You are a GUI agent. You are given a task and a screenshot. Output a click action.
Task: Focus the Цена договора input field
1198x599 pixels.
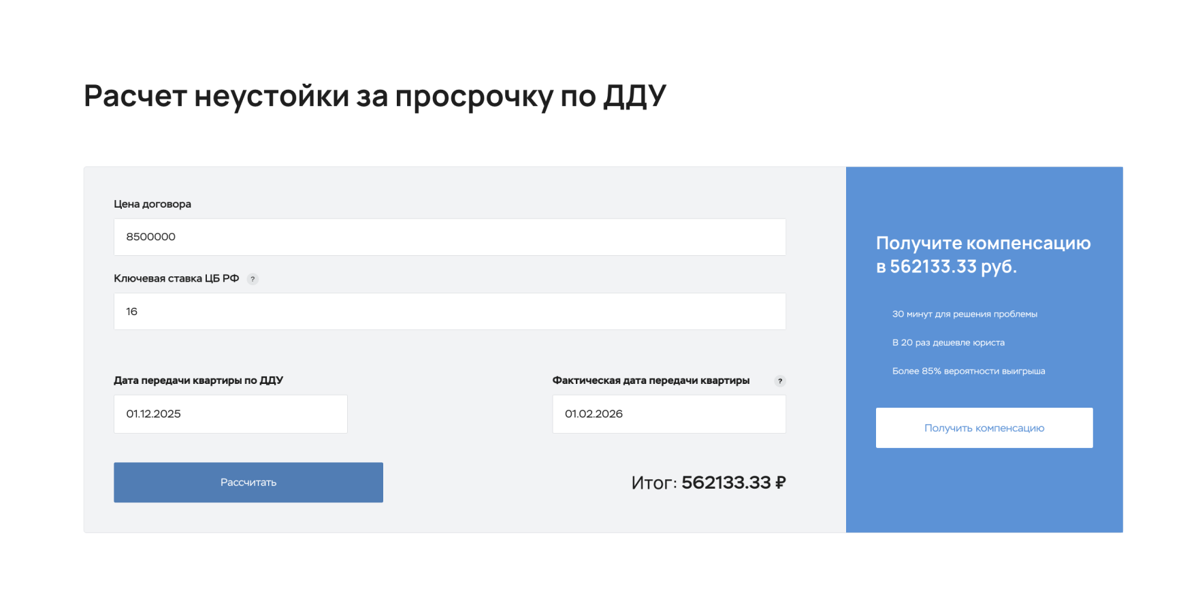449,237
